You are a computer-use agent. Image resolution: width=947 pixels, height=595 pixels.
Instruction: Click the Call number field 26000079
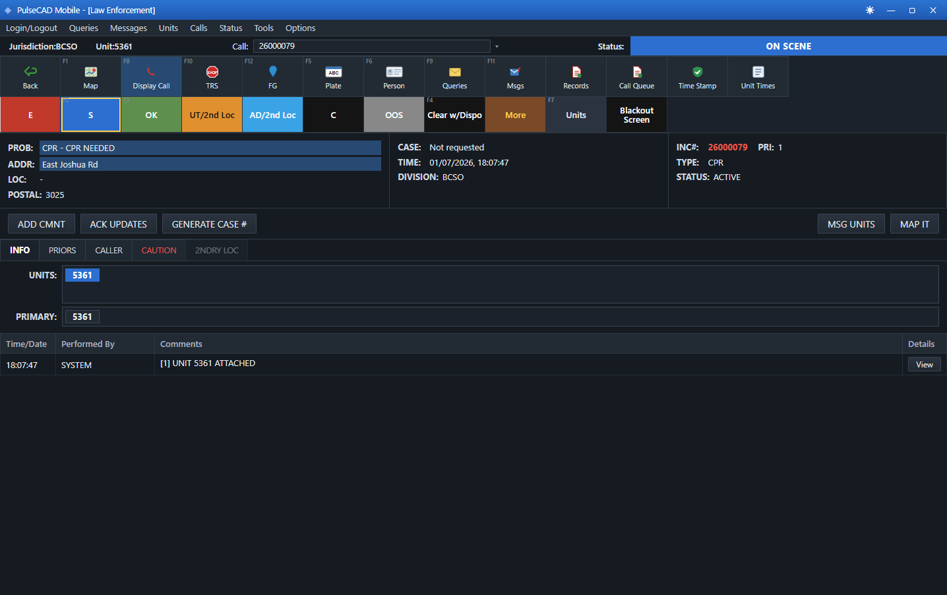[x=372, y=46]
